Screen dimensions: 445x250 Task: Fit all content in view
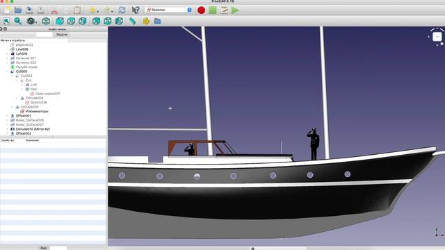tap(6, 21)
